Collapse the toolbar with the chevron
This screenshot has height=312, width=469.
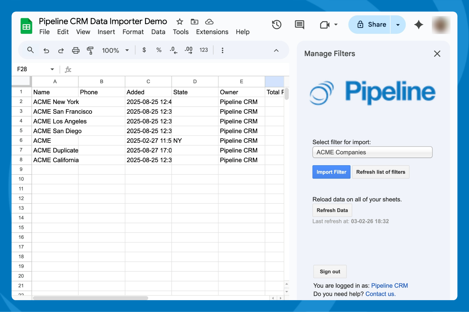pyautogui.click(x=276, y=51)
